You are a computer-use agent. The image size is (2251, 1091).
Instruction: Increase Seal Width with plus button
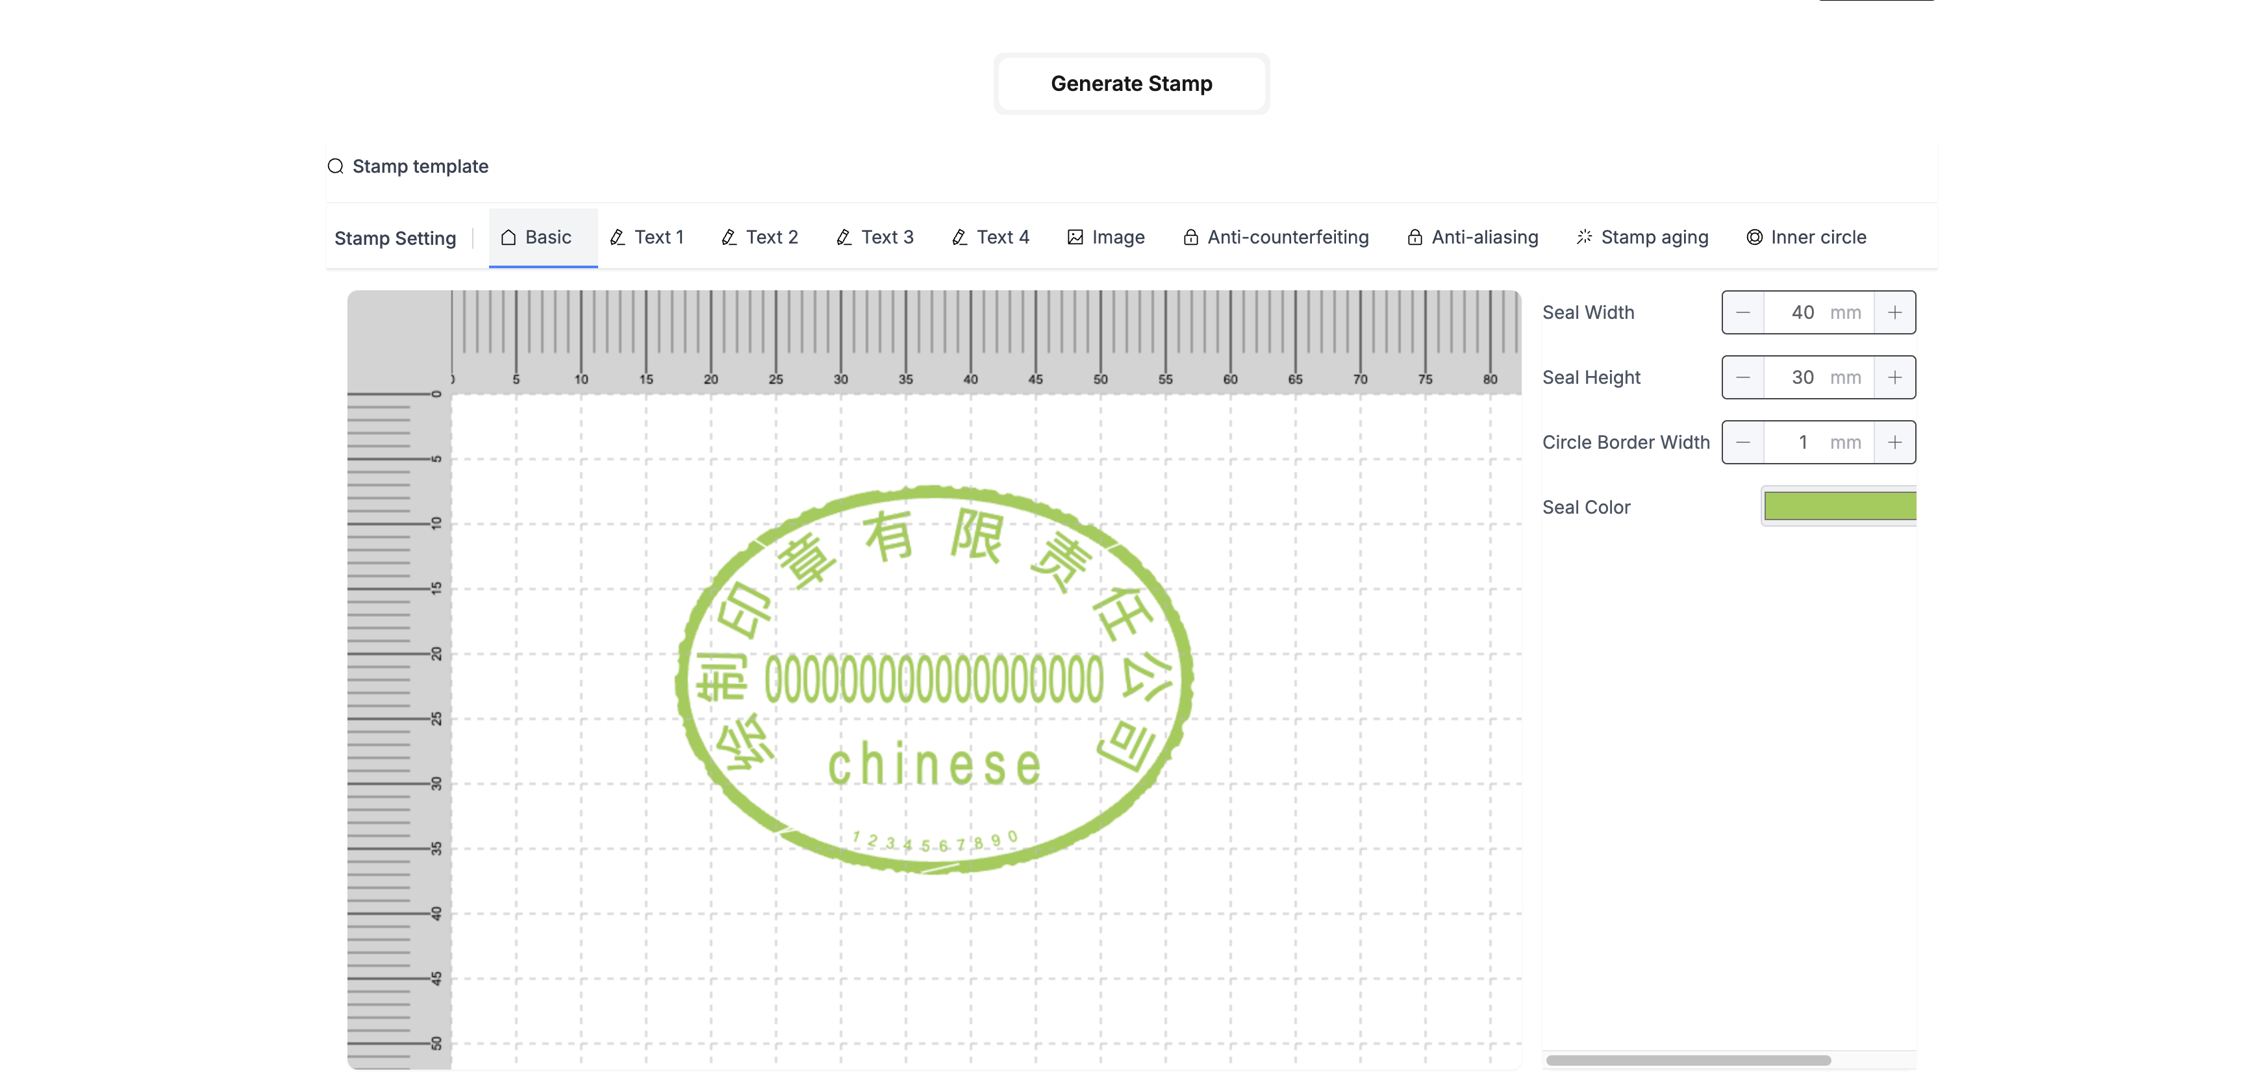click(1894, 313)
